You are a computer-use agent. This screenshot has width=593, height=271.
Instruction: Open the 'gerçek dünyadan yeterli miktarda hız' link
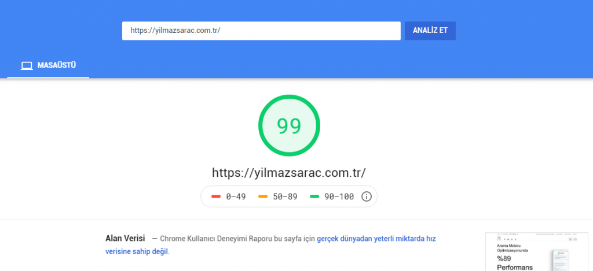click(376, 239)
